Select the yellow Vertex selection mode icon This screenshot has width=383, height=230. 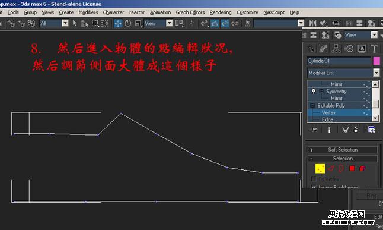320,169
